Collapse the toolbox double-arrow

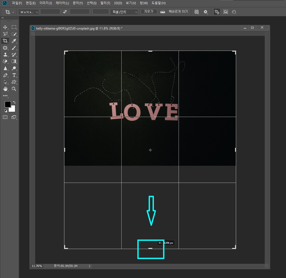tap(3, 18)
